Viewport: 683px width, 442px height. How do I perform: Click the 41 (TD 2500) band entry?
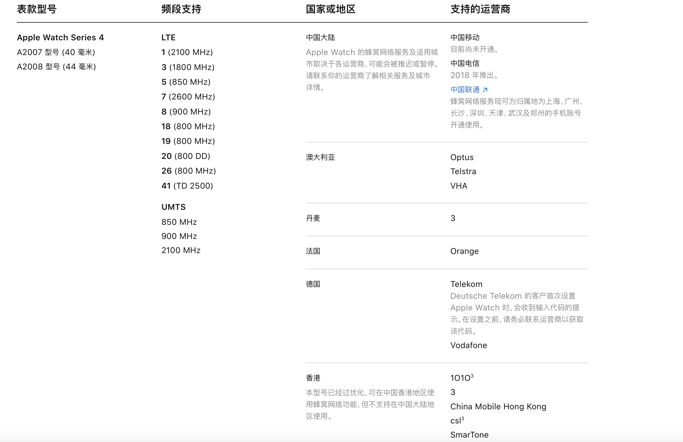187,186
